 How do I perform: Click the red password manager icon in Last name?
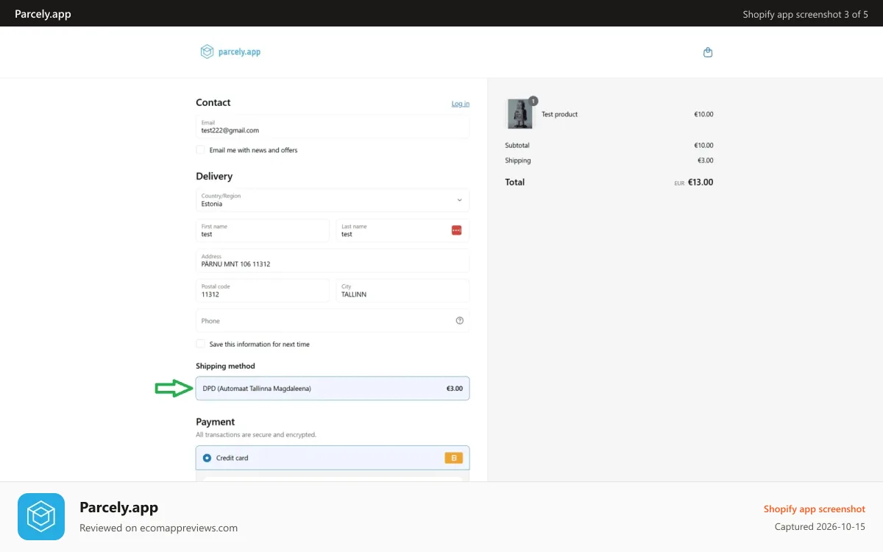click(456, 230)
